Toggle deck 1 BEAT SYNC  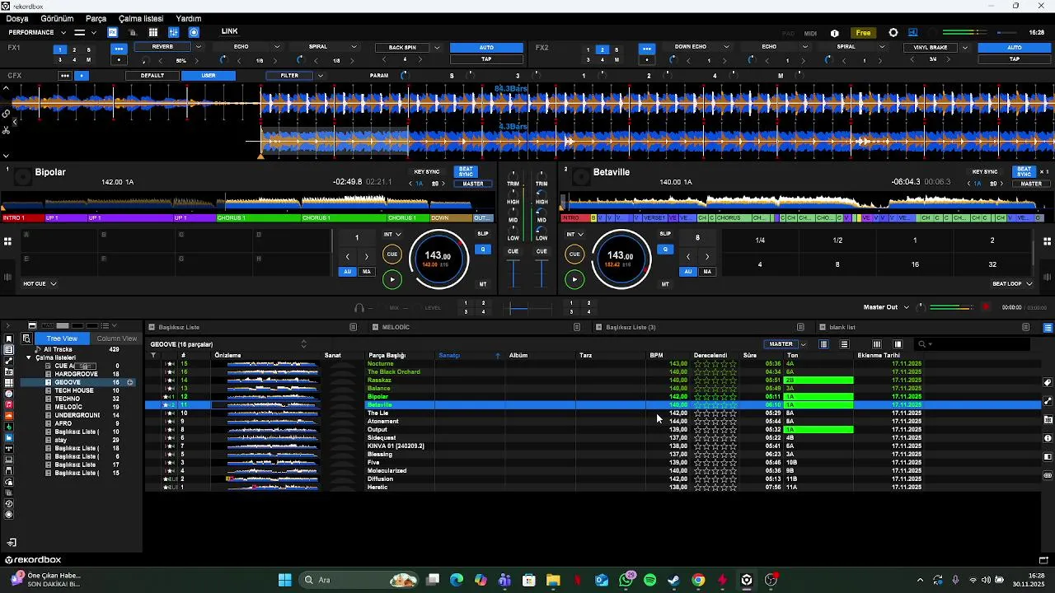point(467,172)
